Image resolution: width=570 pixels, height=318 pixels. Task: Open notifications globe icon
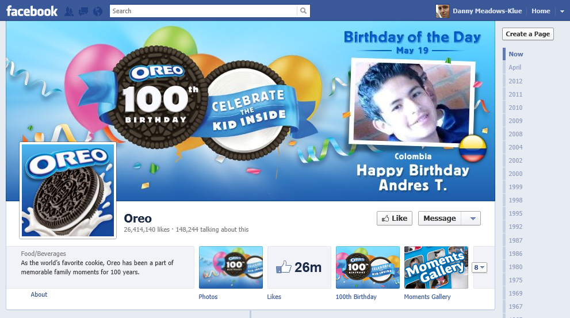tap(98, 12)
